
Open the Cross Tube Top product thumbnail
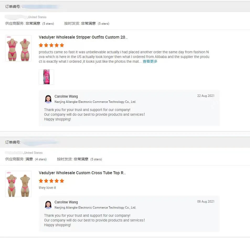pyautogui.click(x=18, y=184)
